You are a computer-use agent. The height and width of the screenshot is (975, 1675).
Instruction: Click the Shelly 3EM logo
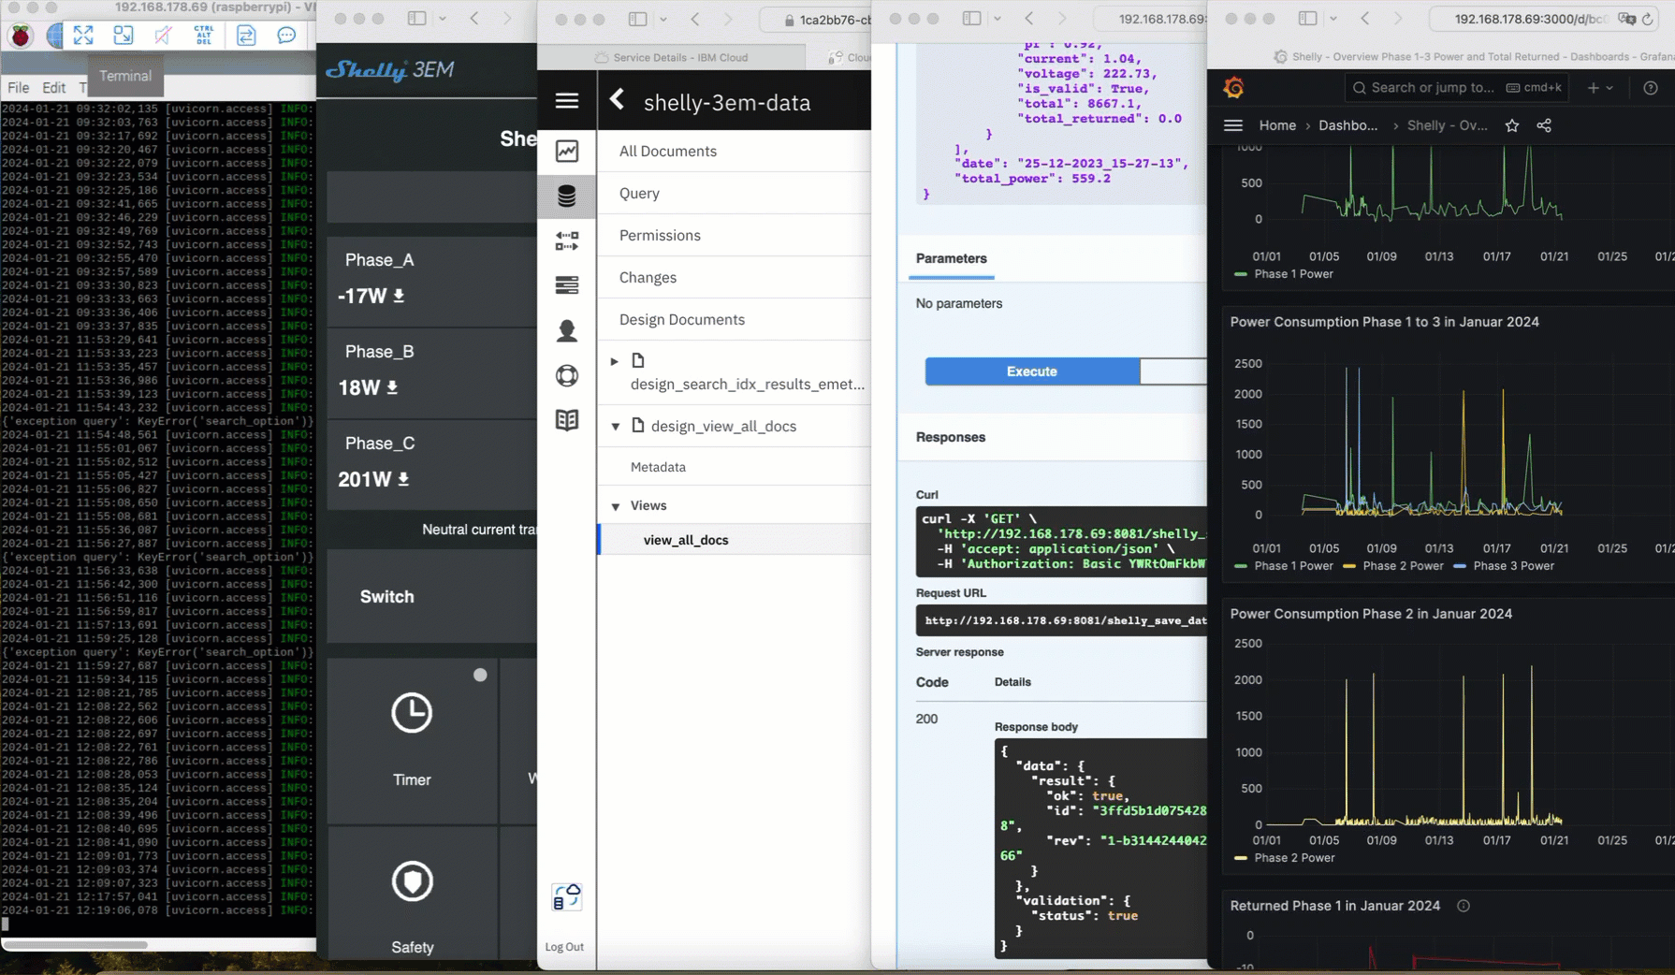click(389, 70)
